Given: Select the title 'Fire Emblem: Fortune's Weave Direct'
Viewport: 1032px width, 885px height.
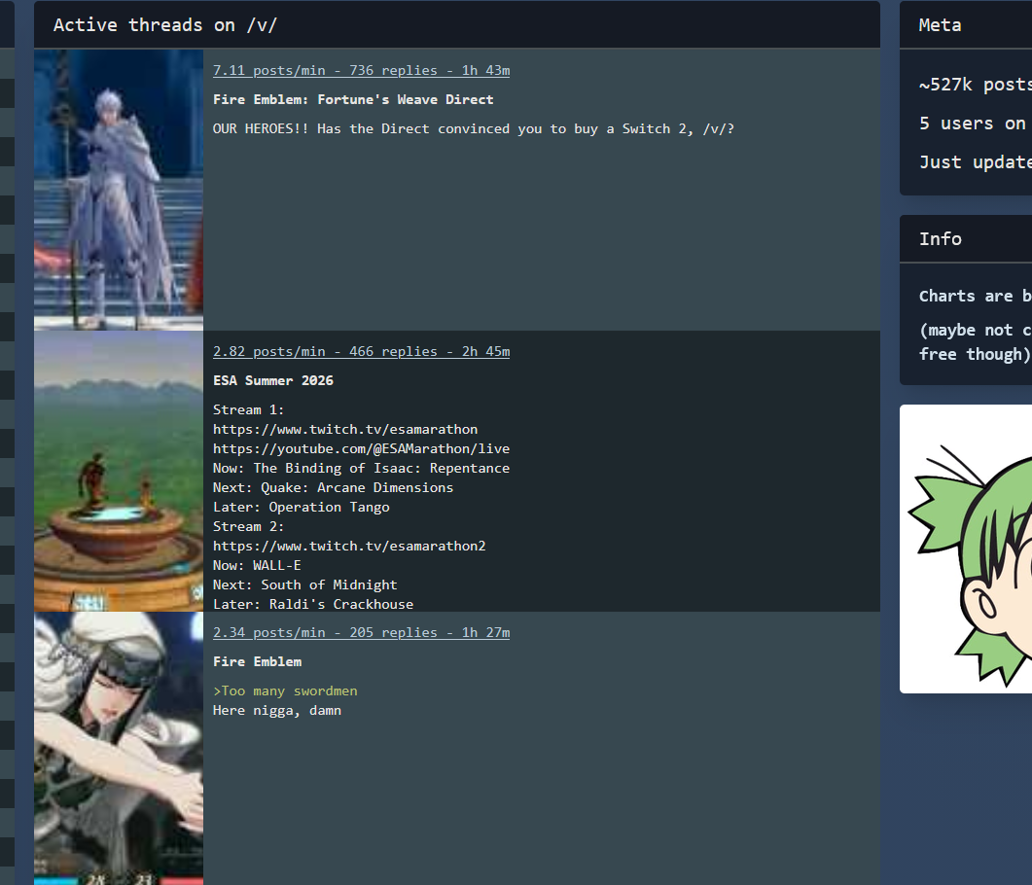Looking at the screenshot, I should (353, 99).
